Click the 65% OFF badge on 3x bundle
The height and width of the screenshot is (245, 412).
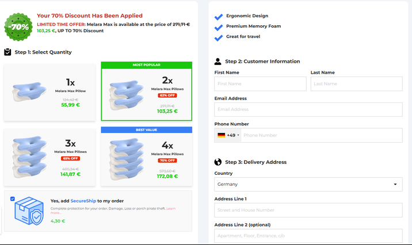click(70, 158)
